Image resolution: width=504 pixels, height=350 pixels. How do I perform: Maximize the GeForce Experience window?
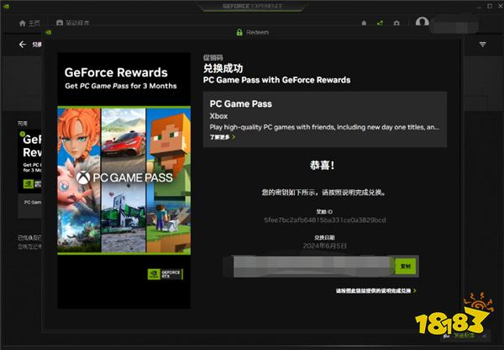click(x=490, y=6)
